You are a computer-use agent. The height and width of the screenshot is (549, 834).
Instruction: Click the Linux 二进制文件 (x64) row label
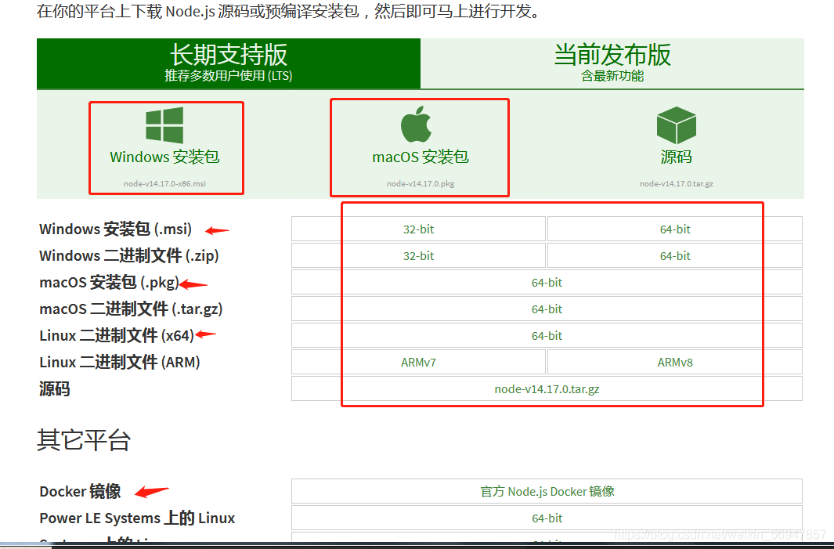[x=117, y=336]
